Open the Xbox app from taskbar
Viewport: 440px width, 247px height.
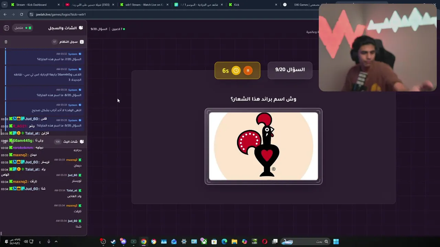tap(204, 242)
